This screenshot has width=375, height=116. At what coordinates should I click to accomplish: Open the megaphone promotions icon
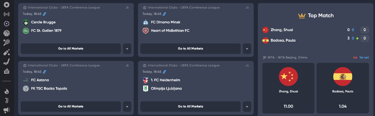(x=7, y=110)
